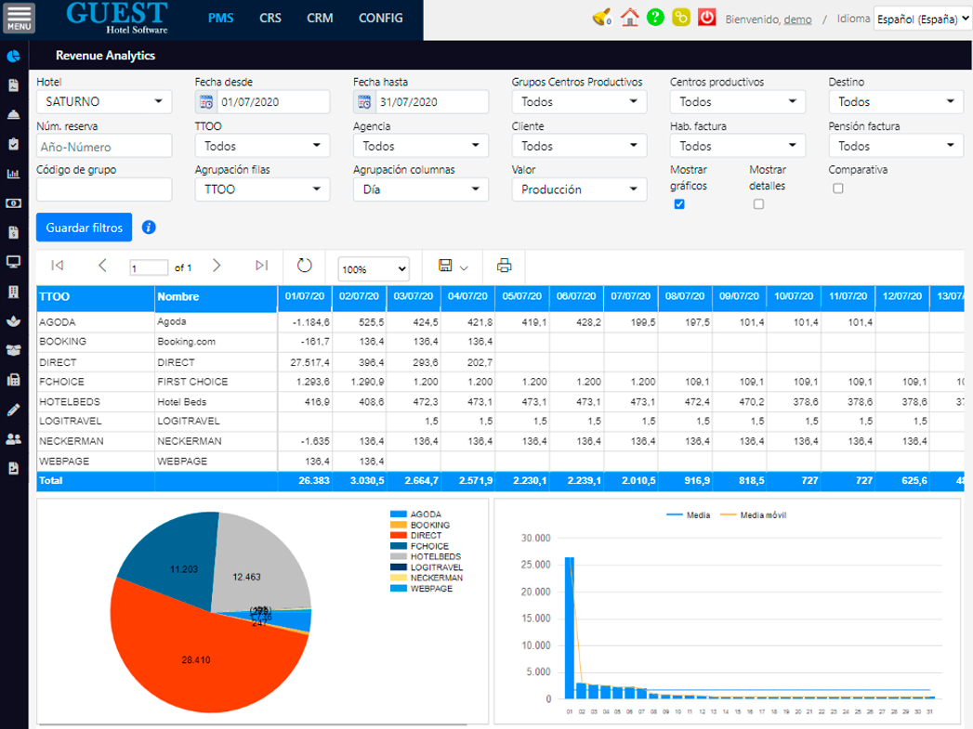Open the clipboard checklist sidebar icon
Image resolution: width=973 pixels, height=729 pixels.
click(13, 144)
